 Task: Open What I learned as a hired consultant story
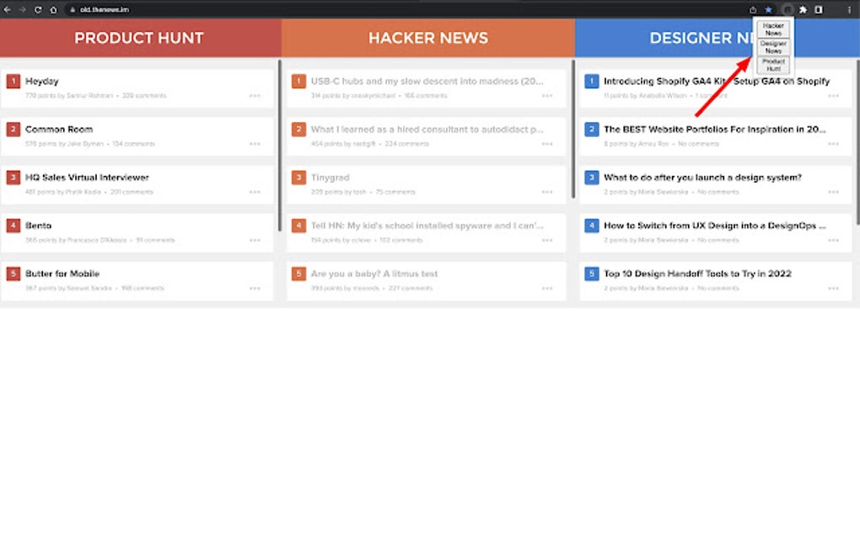(x=427, y=129)
